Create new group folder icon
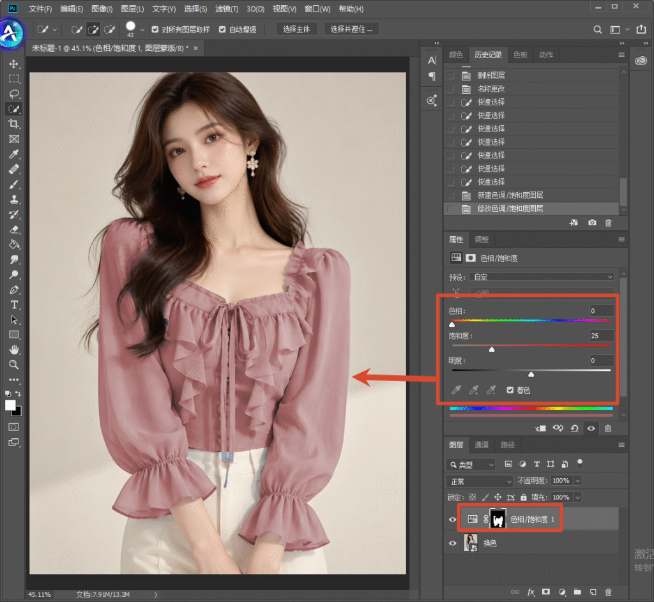 point(577,592)
